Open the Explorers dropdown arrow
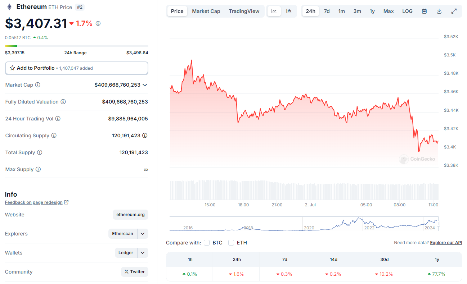Image resolution: width=467 pixels, height=284 pixels. [x=143, y=234]
